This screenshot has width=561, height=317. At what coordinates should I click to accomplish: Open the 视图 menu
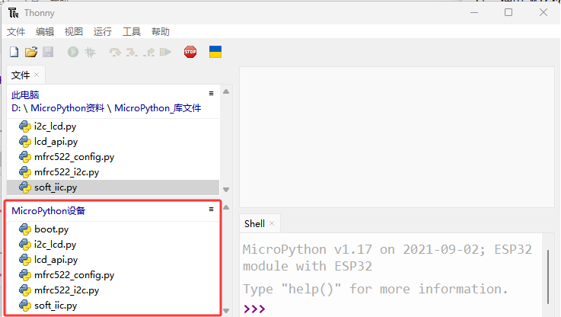(74, 32)
